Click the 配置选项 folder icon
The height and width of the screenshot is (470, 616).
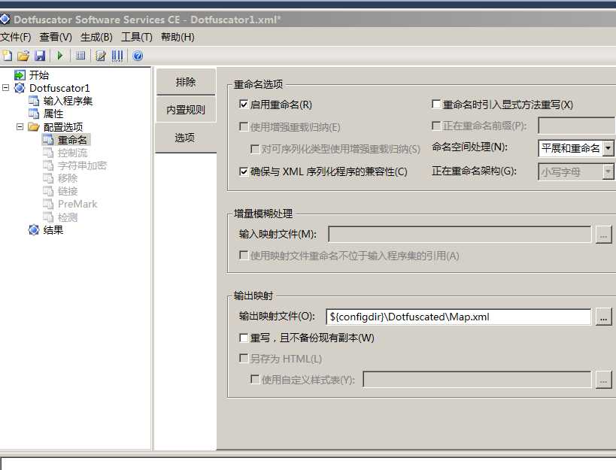click(x=34, y=127)
